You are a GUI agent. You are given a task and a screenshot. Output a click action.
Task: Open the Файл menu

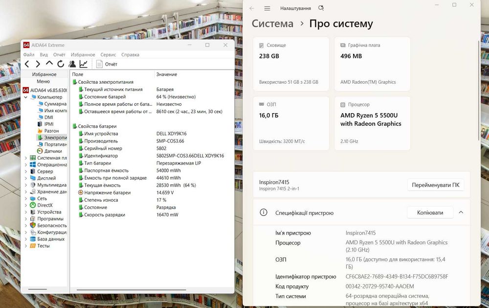tap(29, 55)
